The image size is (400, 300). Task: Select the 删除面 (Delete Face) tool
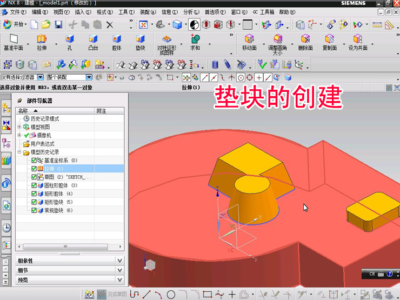[x=305, y=39]
